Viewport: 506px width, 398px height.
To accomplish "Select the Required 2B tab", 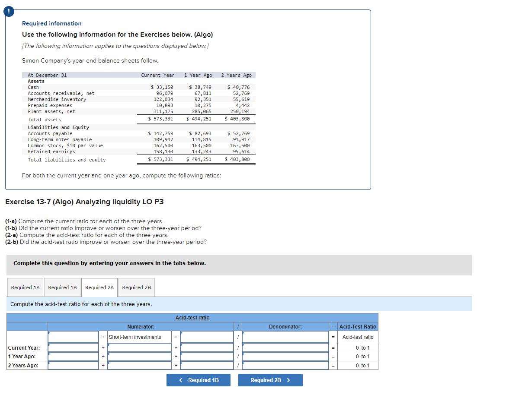I will 136,287.
